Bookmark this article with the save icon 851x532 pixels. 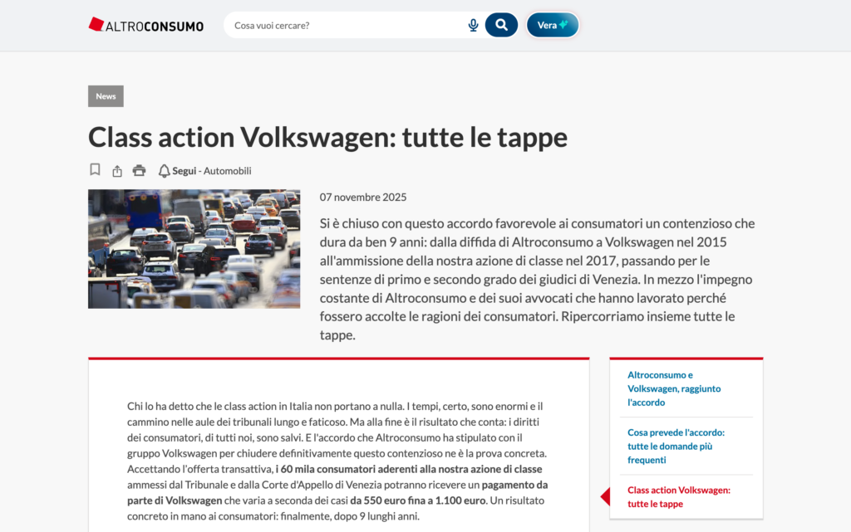95,170
